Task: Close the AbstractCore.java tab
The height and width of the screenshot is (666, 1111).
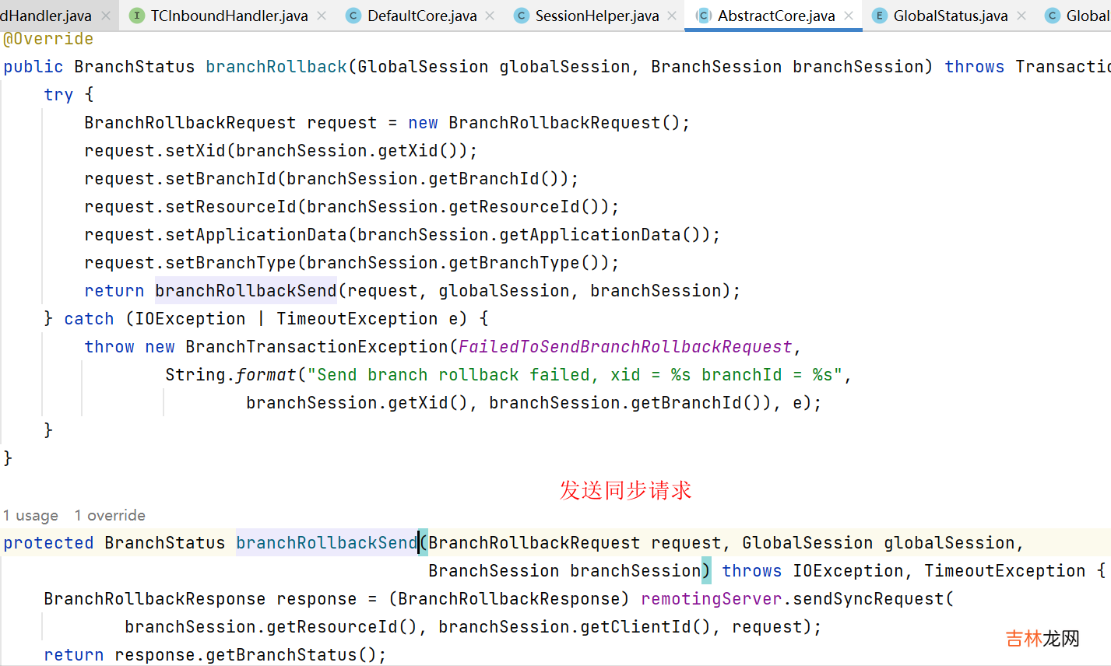Action: point(849,16)
